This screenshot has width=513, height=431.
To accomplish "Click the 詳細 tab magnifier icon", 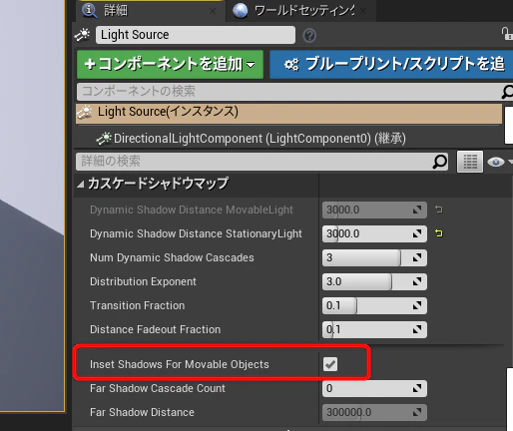I will (x=90, y=10).
